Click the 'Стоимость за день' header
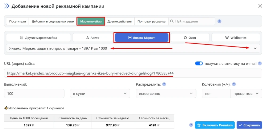Image resolution: width=266 pixels, height=132 pixels. click(72, 118)
